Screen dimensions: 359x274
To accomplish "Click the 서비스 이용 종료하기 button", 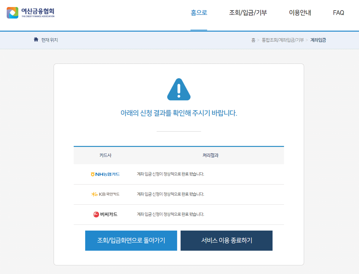I will pos(227,240).
